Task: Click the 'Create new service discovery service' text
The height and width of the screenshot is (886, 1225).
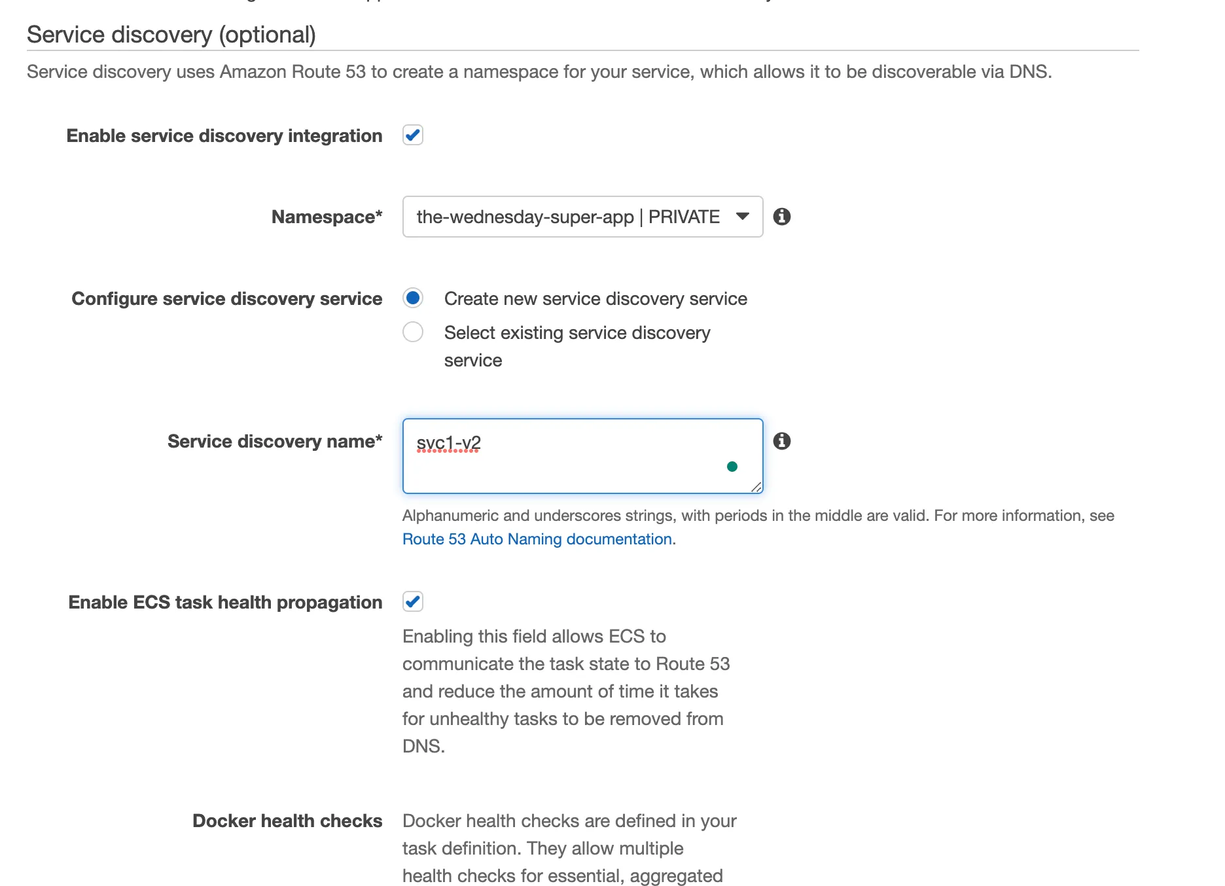Action: 595,298
